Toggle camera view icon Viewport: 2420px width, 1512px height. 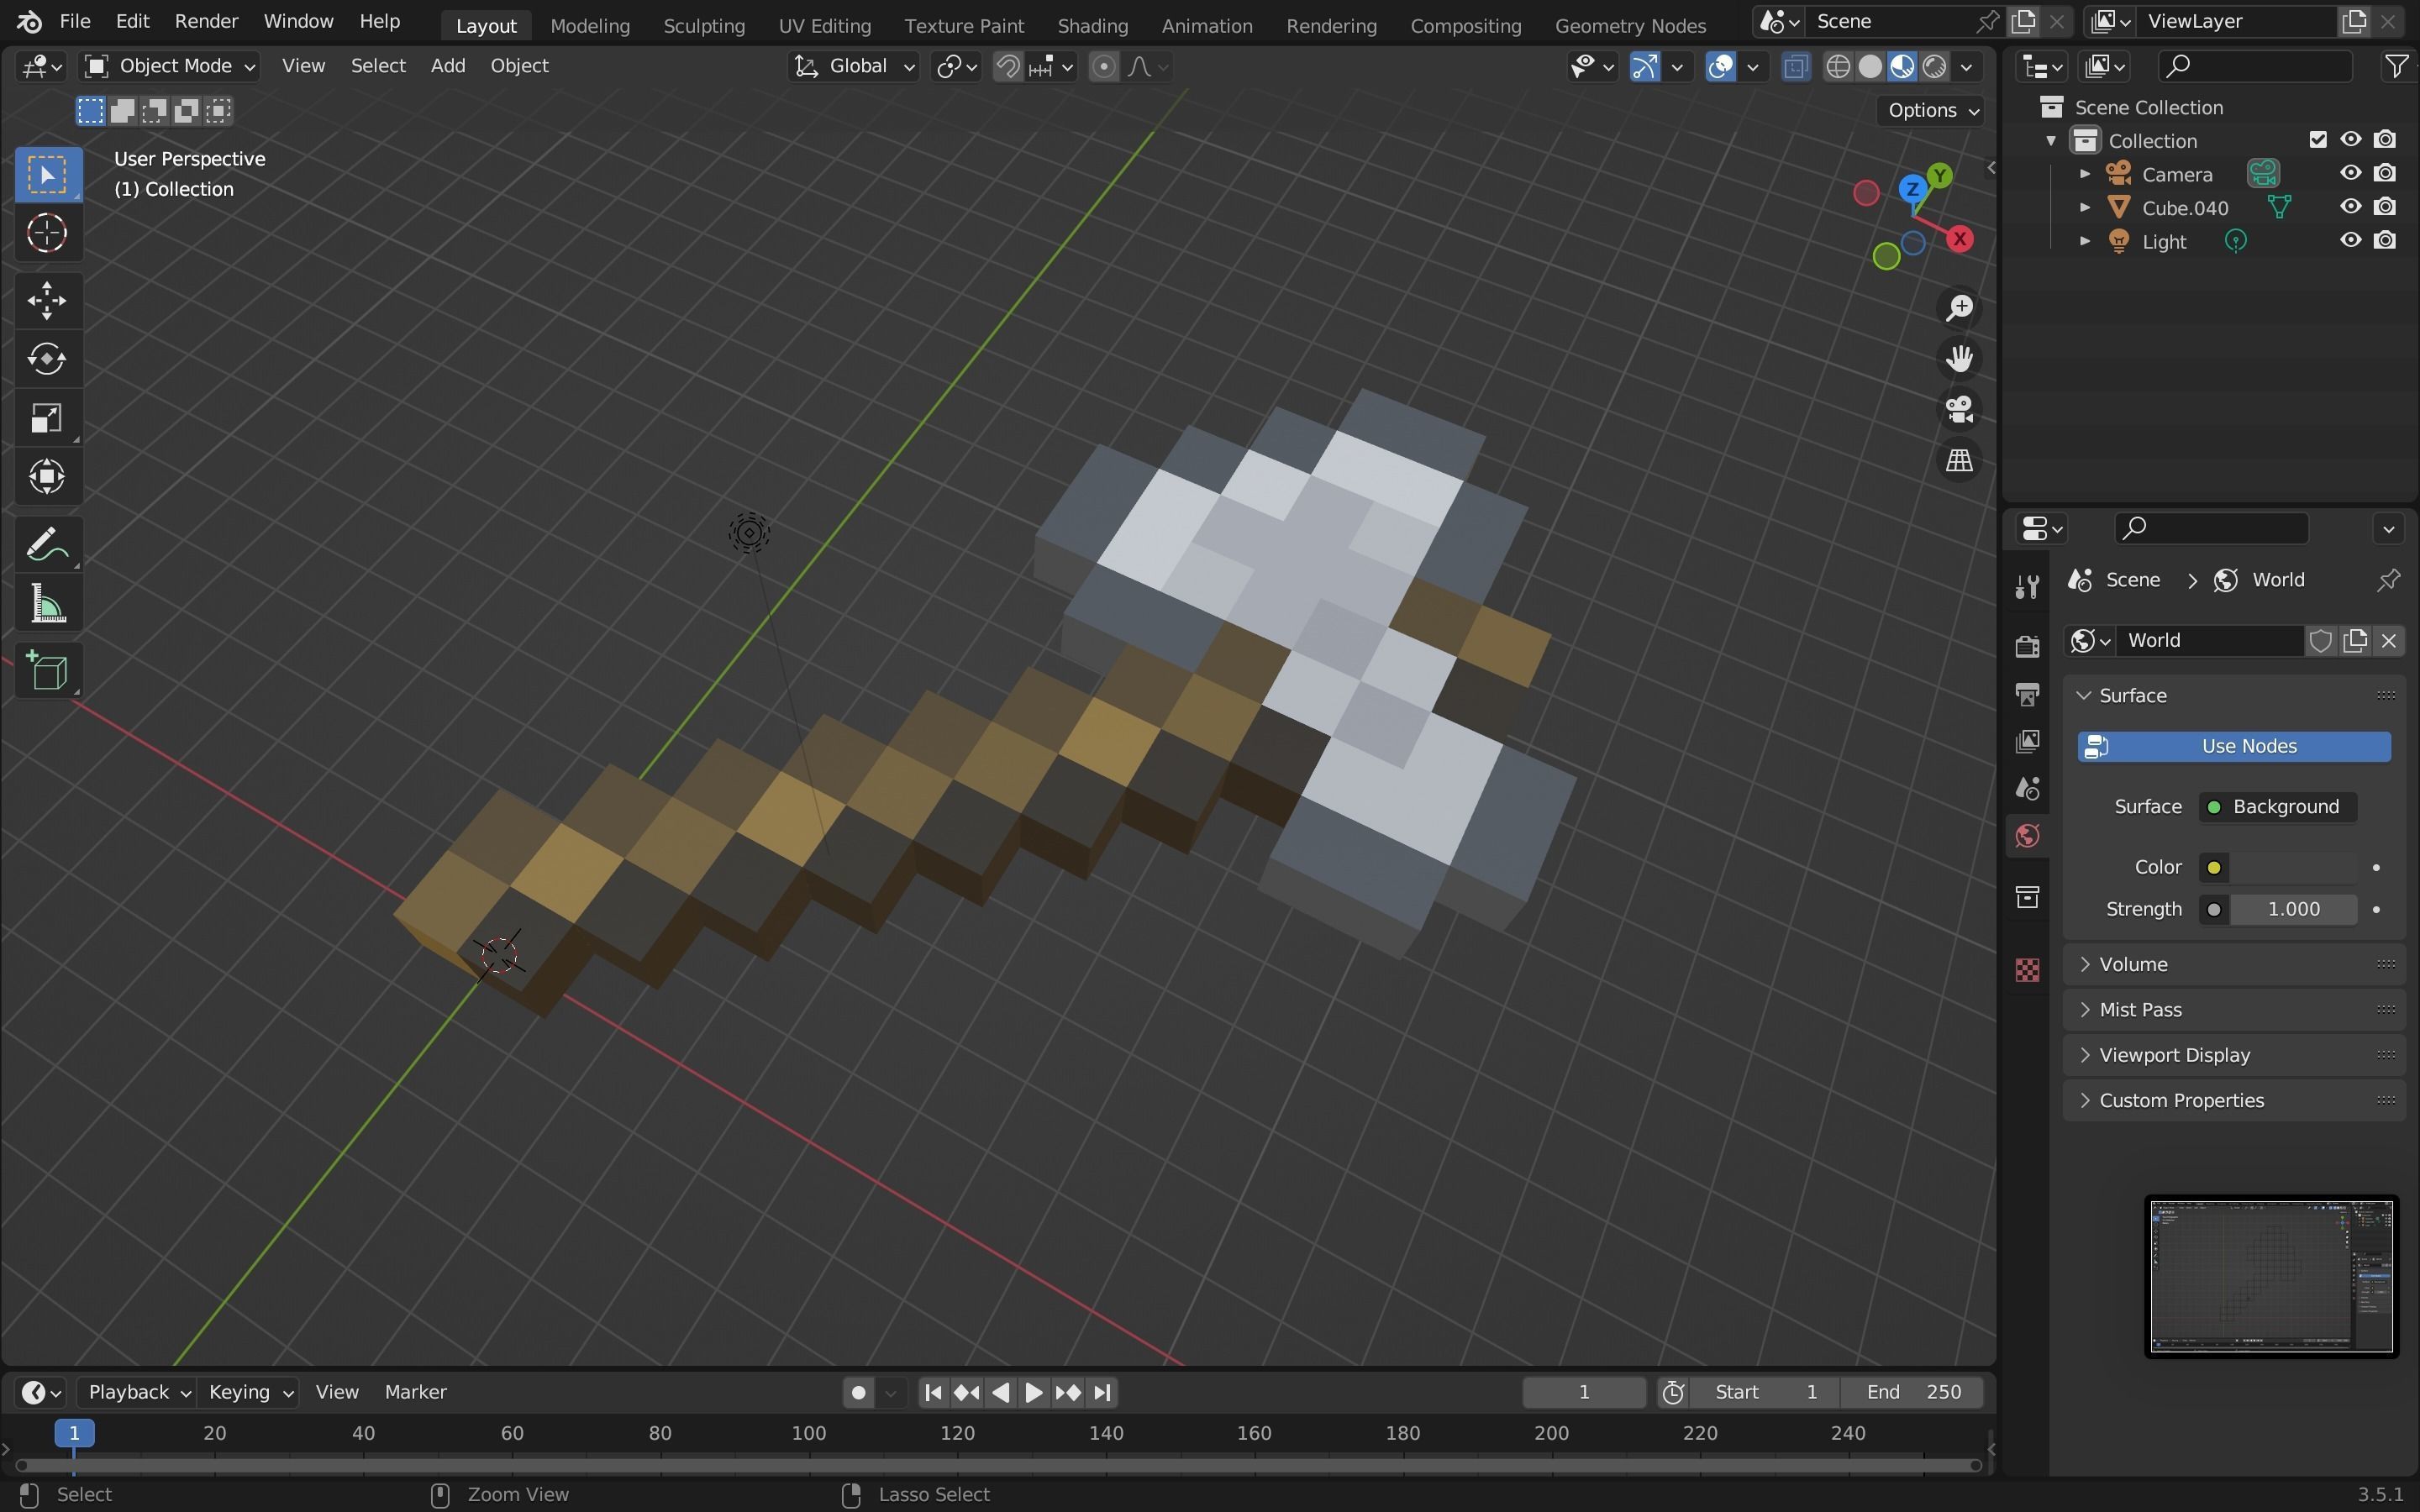tap(1958, 410)
